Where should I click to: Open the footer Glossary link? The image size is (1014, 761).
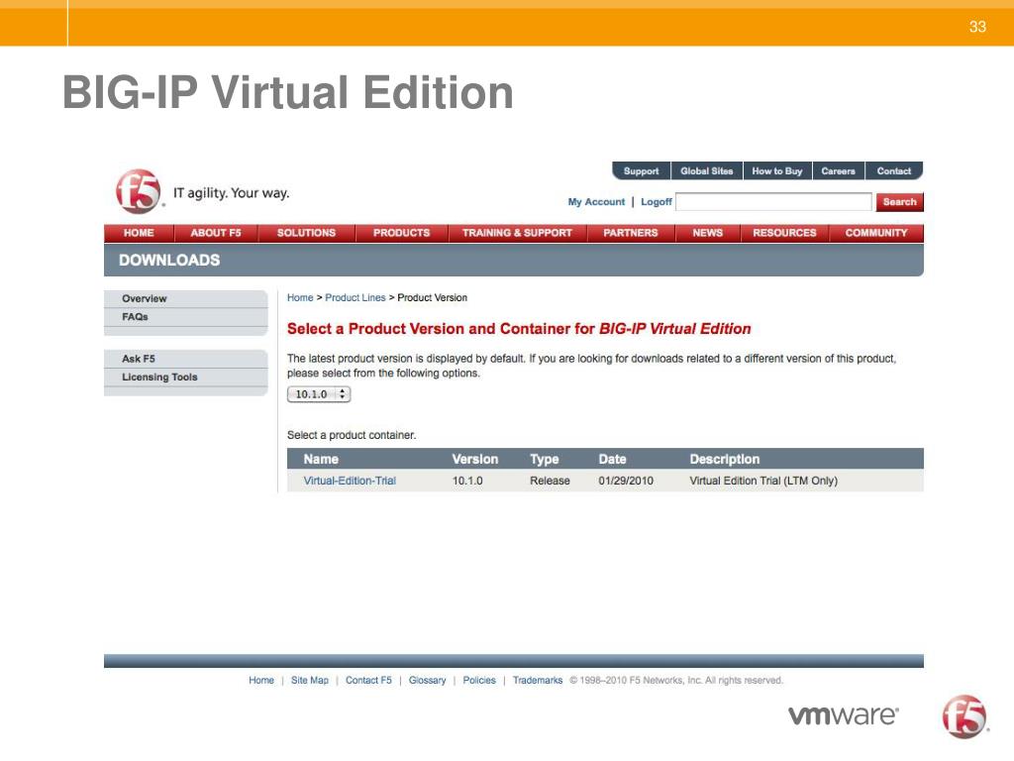click(x=428, y=680)
